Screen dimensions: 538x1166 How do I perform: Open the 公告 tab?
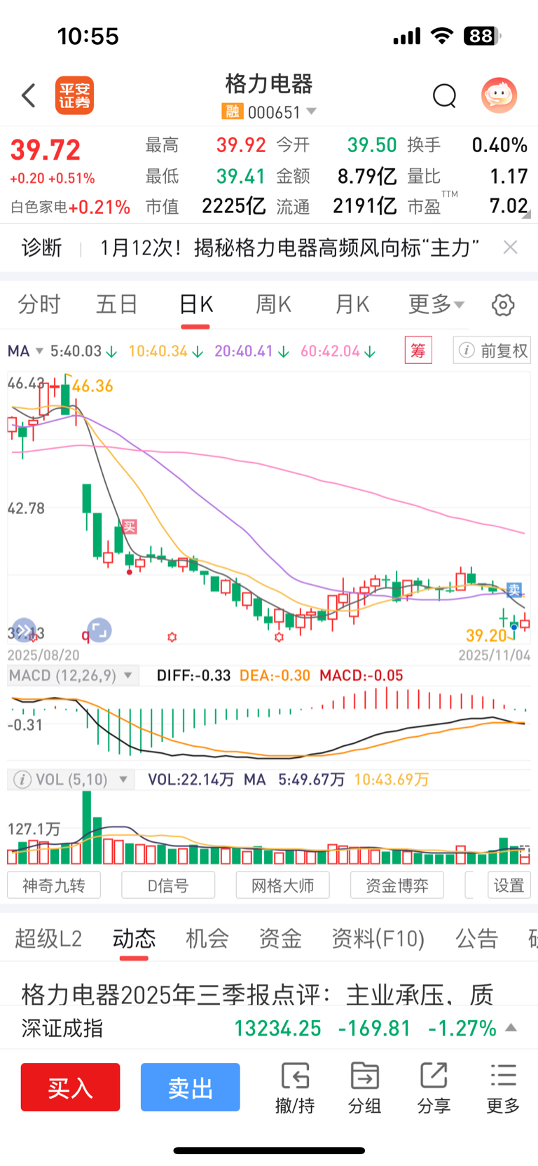(x=476, y=938)
